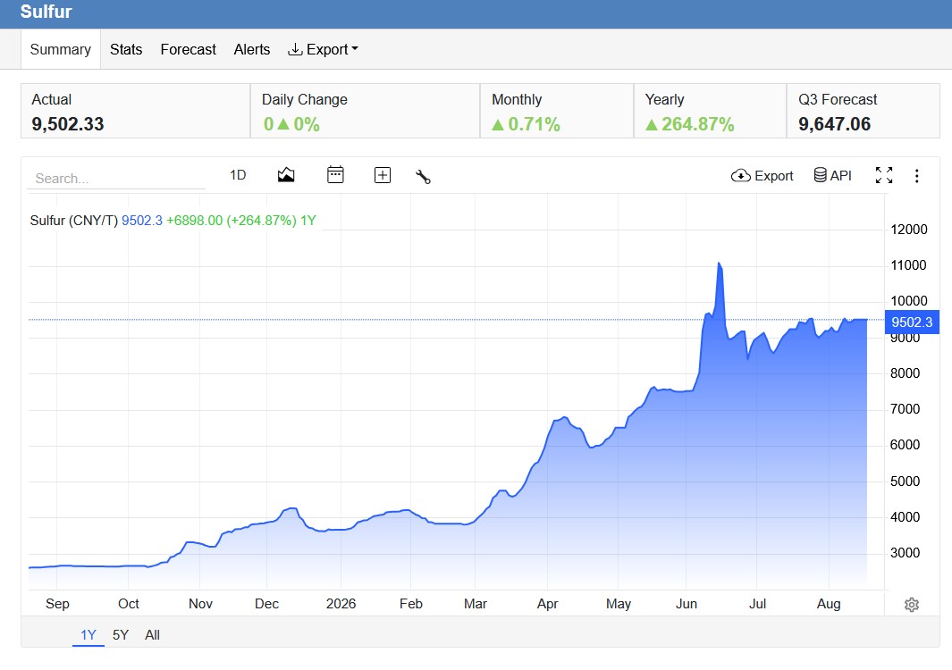
Task: Click the June price spike peak on chart
Action: [x=719, y=264]
